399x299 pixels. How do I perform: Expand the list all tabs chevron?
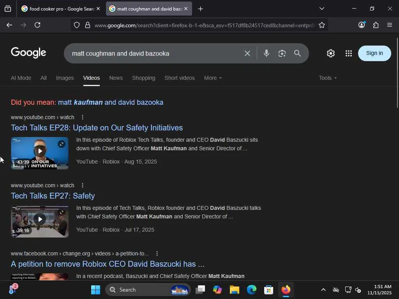pos(321,9)
